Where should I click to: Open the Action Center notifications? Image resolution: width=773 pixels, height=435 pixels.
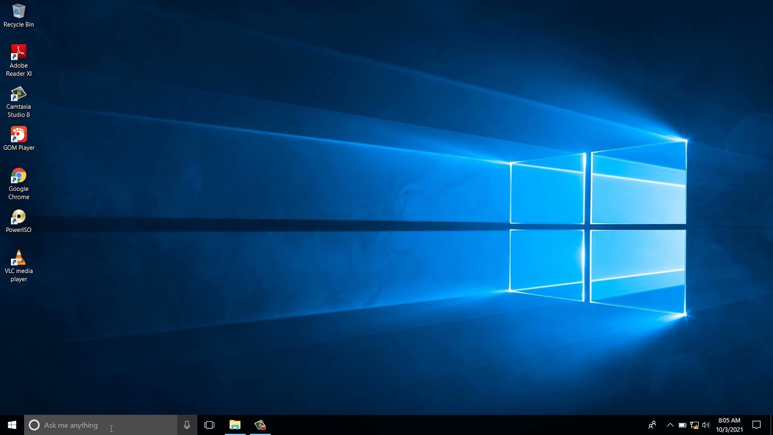(x=757, y=425)
